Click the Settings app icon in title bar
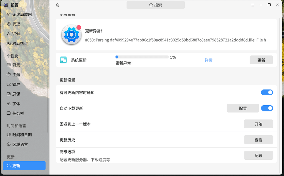This screenshot has width=284, height=176. tap(6, 5)
